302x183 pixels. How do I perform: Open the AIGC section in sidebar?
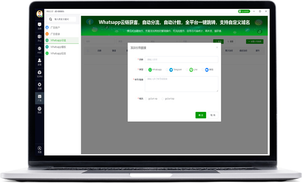click(39, 50)
